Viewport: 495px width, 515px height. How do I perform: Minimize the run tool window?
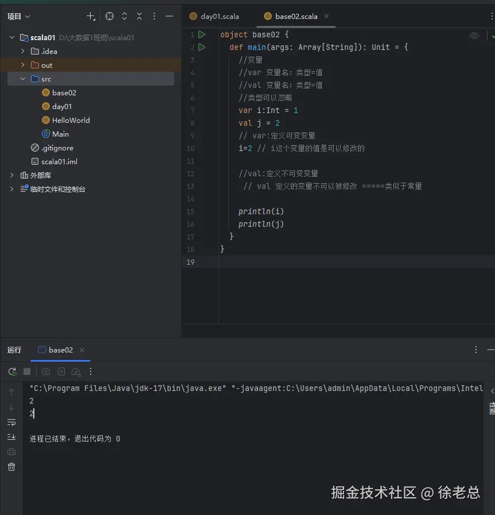tap(491, 350)
